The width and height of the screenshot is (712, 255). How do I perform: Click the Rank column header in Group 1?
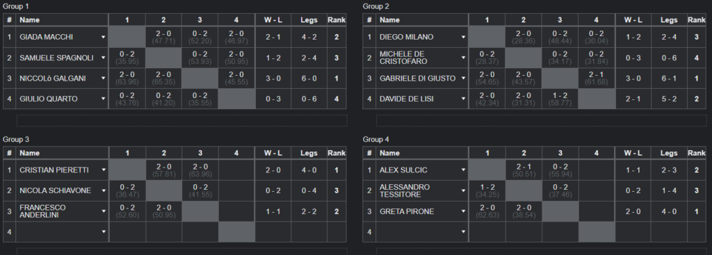click(x=337, y=20)
